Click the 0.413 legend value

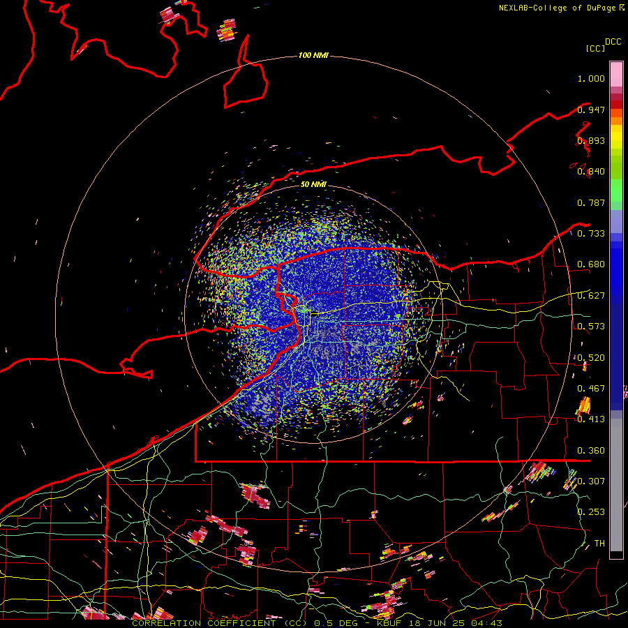591,419
